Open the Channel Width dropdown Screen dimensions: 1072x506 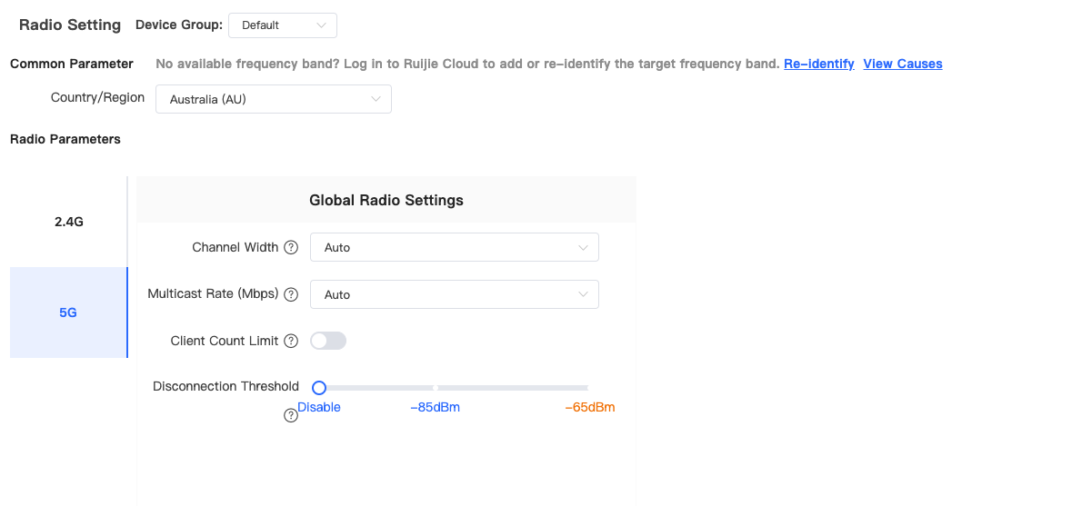454,247
